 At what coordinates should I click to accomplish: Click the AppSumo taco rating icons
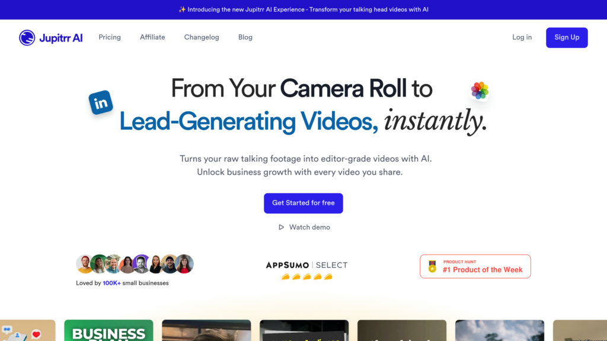[306, 276]
